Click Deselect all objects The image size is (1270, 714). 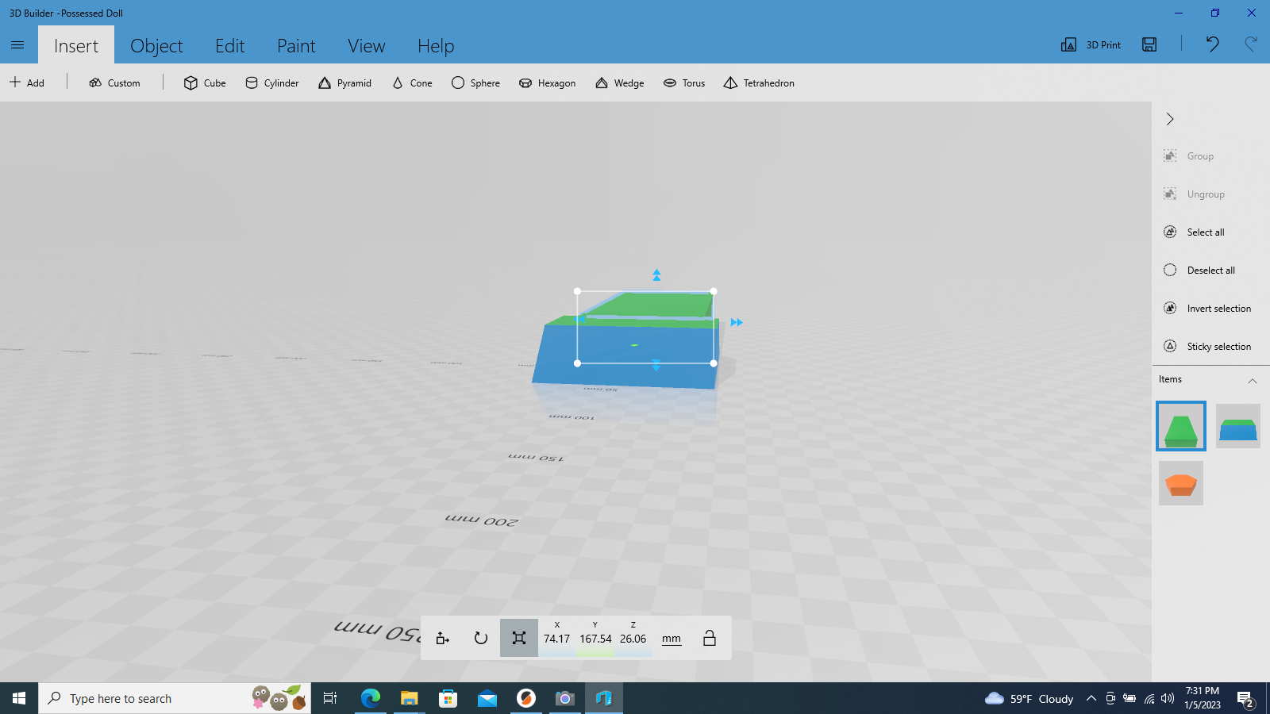point(1211,270)
